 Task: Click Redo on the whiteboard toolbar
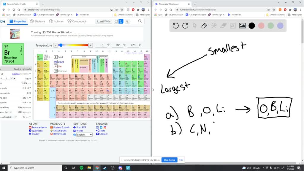[185, 26]
